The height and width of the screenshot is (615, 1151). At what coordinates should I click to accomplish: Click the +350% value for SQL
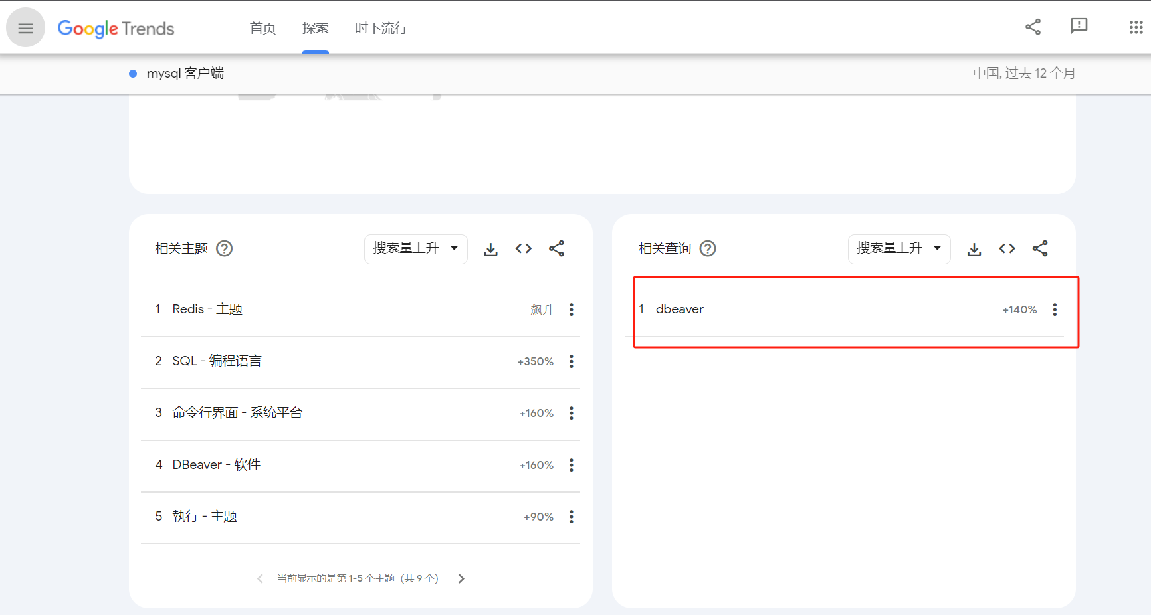tap(536, 361)
